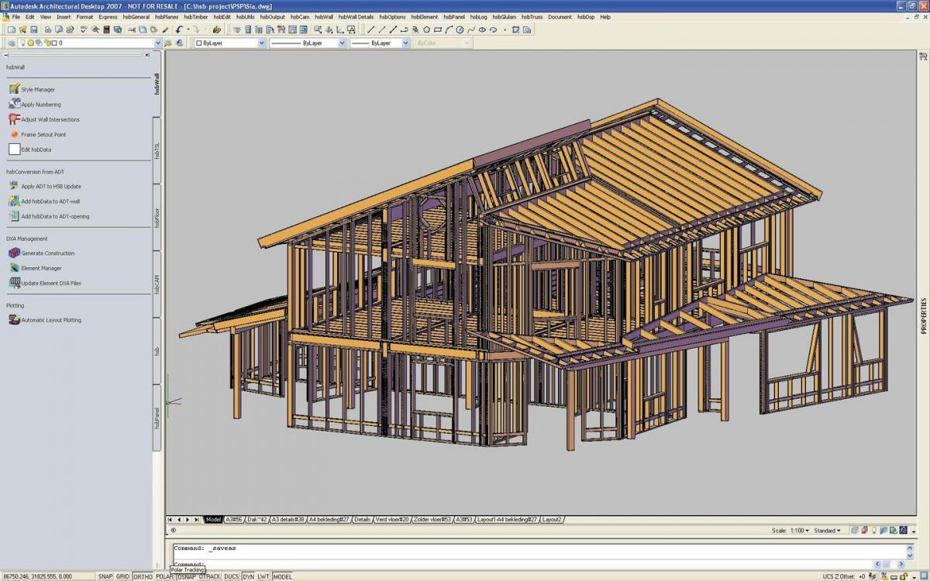This screenshot has height=581, width=930.
Task: Switch to the hsbTSL palette tab
Action: coord(157,150)
